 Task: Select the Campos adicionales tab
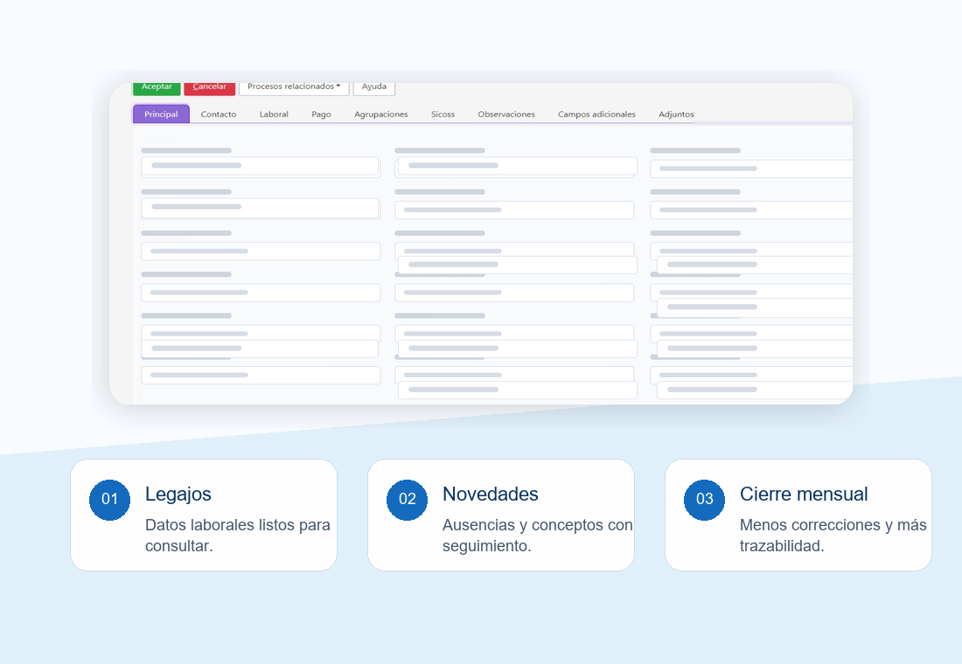596,114
